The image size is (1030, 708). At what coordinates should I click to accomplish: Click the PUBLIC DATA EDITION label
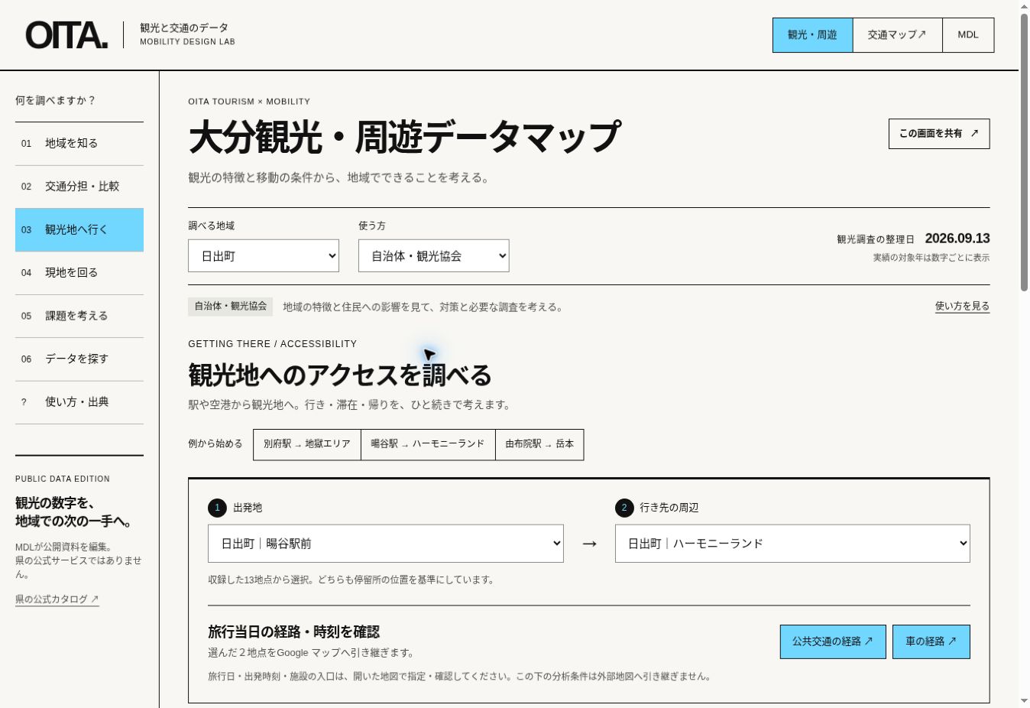pos(63,479)
